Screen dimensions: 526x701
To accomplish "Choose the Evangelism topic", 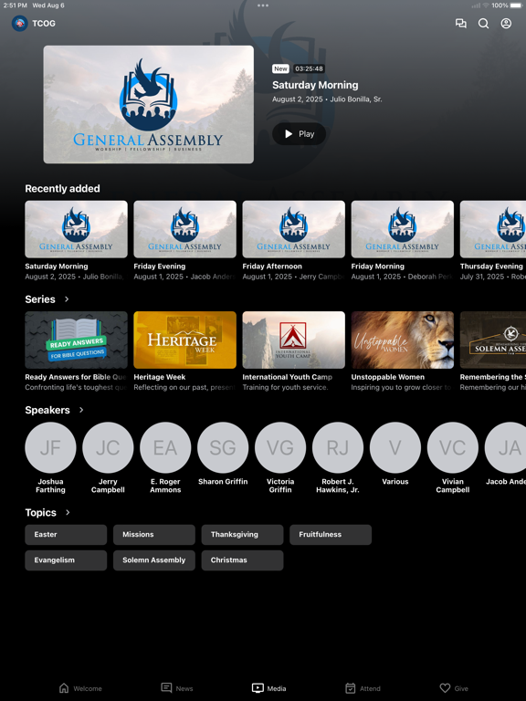I will pyautogui.click(x=66, y=560).
